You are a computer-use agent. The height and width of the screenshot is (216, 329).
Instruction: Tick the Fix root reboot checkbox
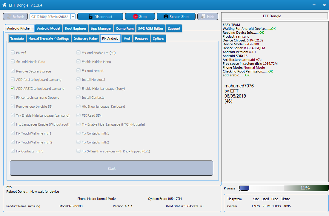pos(79,70)
